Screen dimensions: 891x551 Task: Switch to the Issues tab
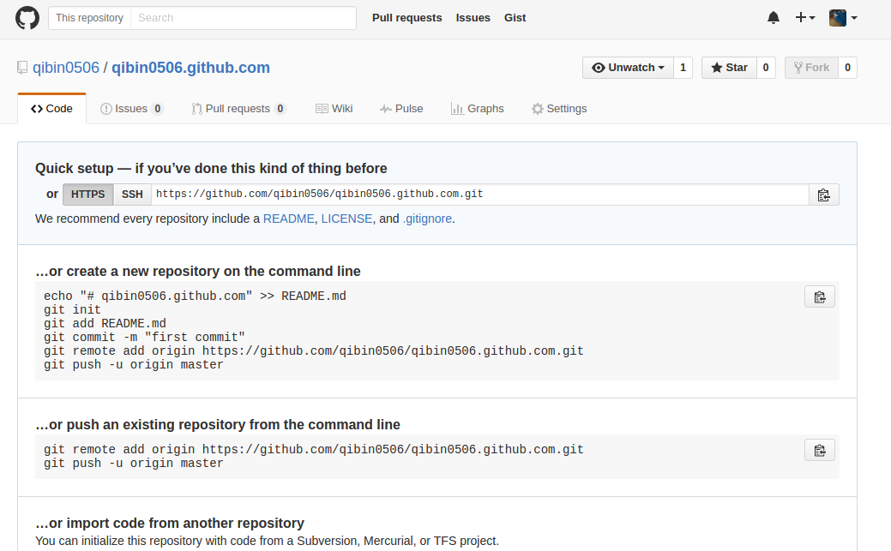click(x=132, y=109)
